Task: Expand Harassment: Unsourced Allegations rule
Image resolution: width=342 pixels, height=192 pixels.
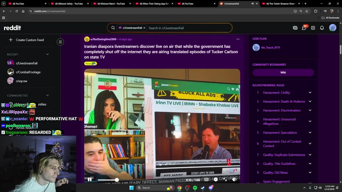Action: tap(310, 121)
